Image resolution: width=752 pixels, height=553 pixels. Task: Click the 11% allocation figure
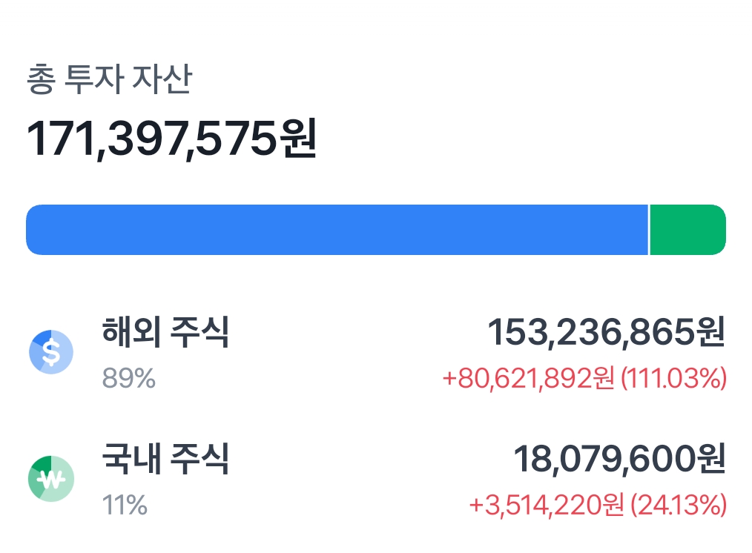(125, 506)
